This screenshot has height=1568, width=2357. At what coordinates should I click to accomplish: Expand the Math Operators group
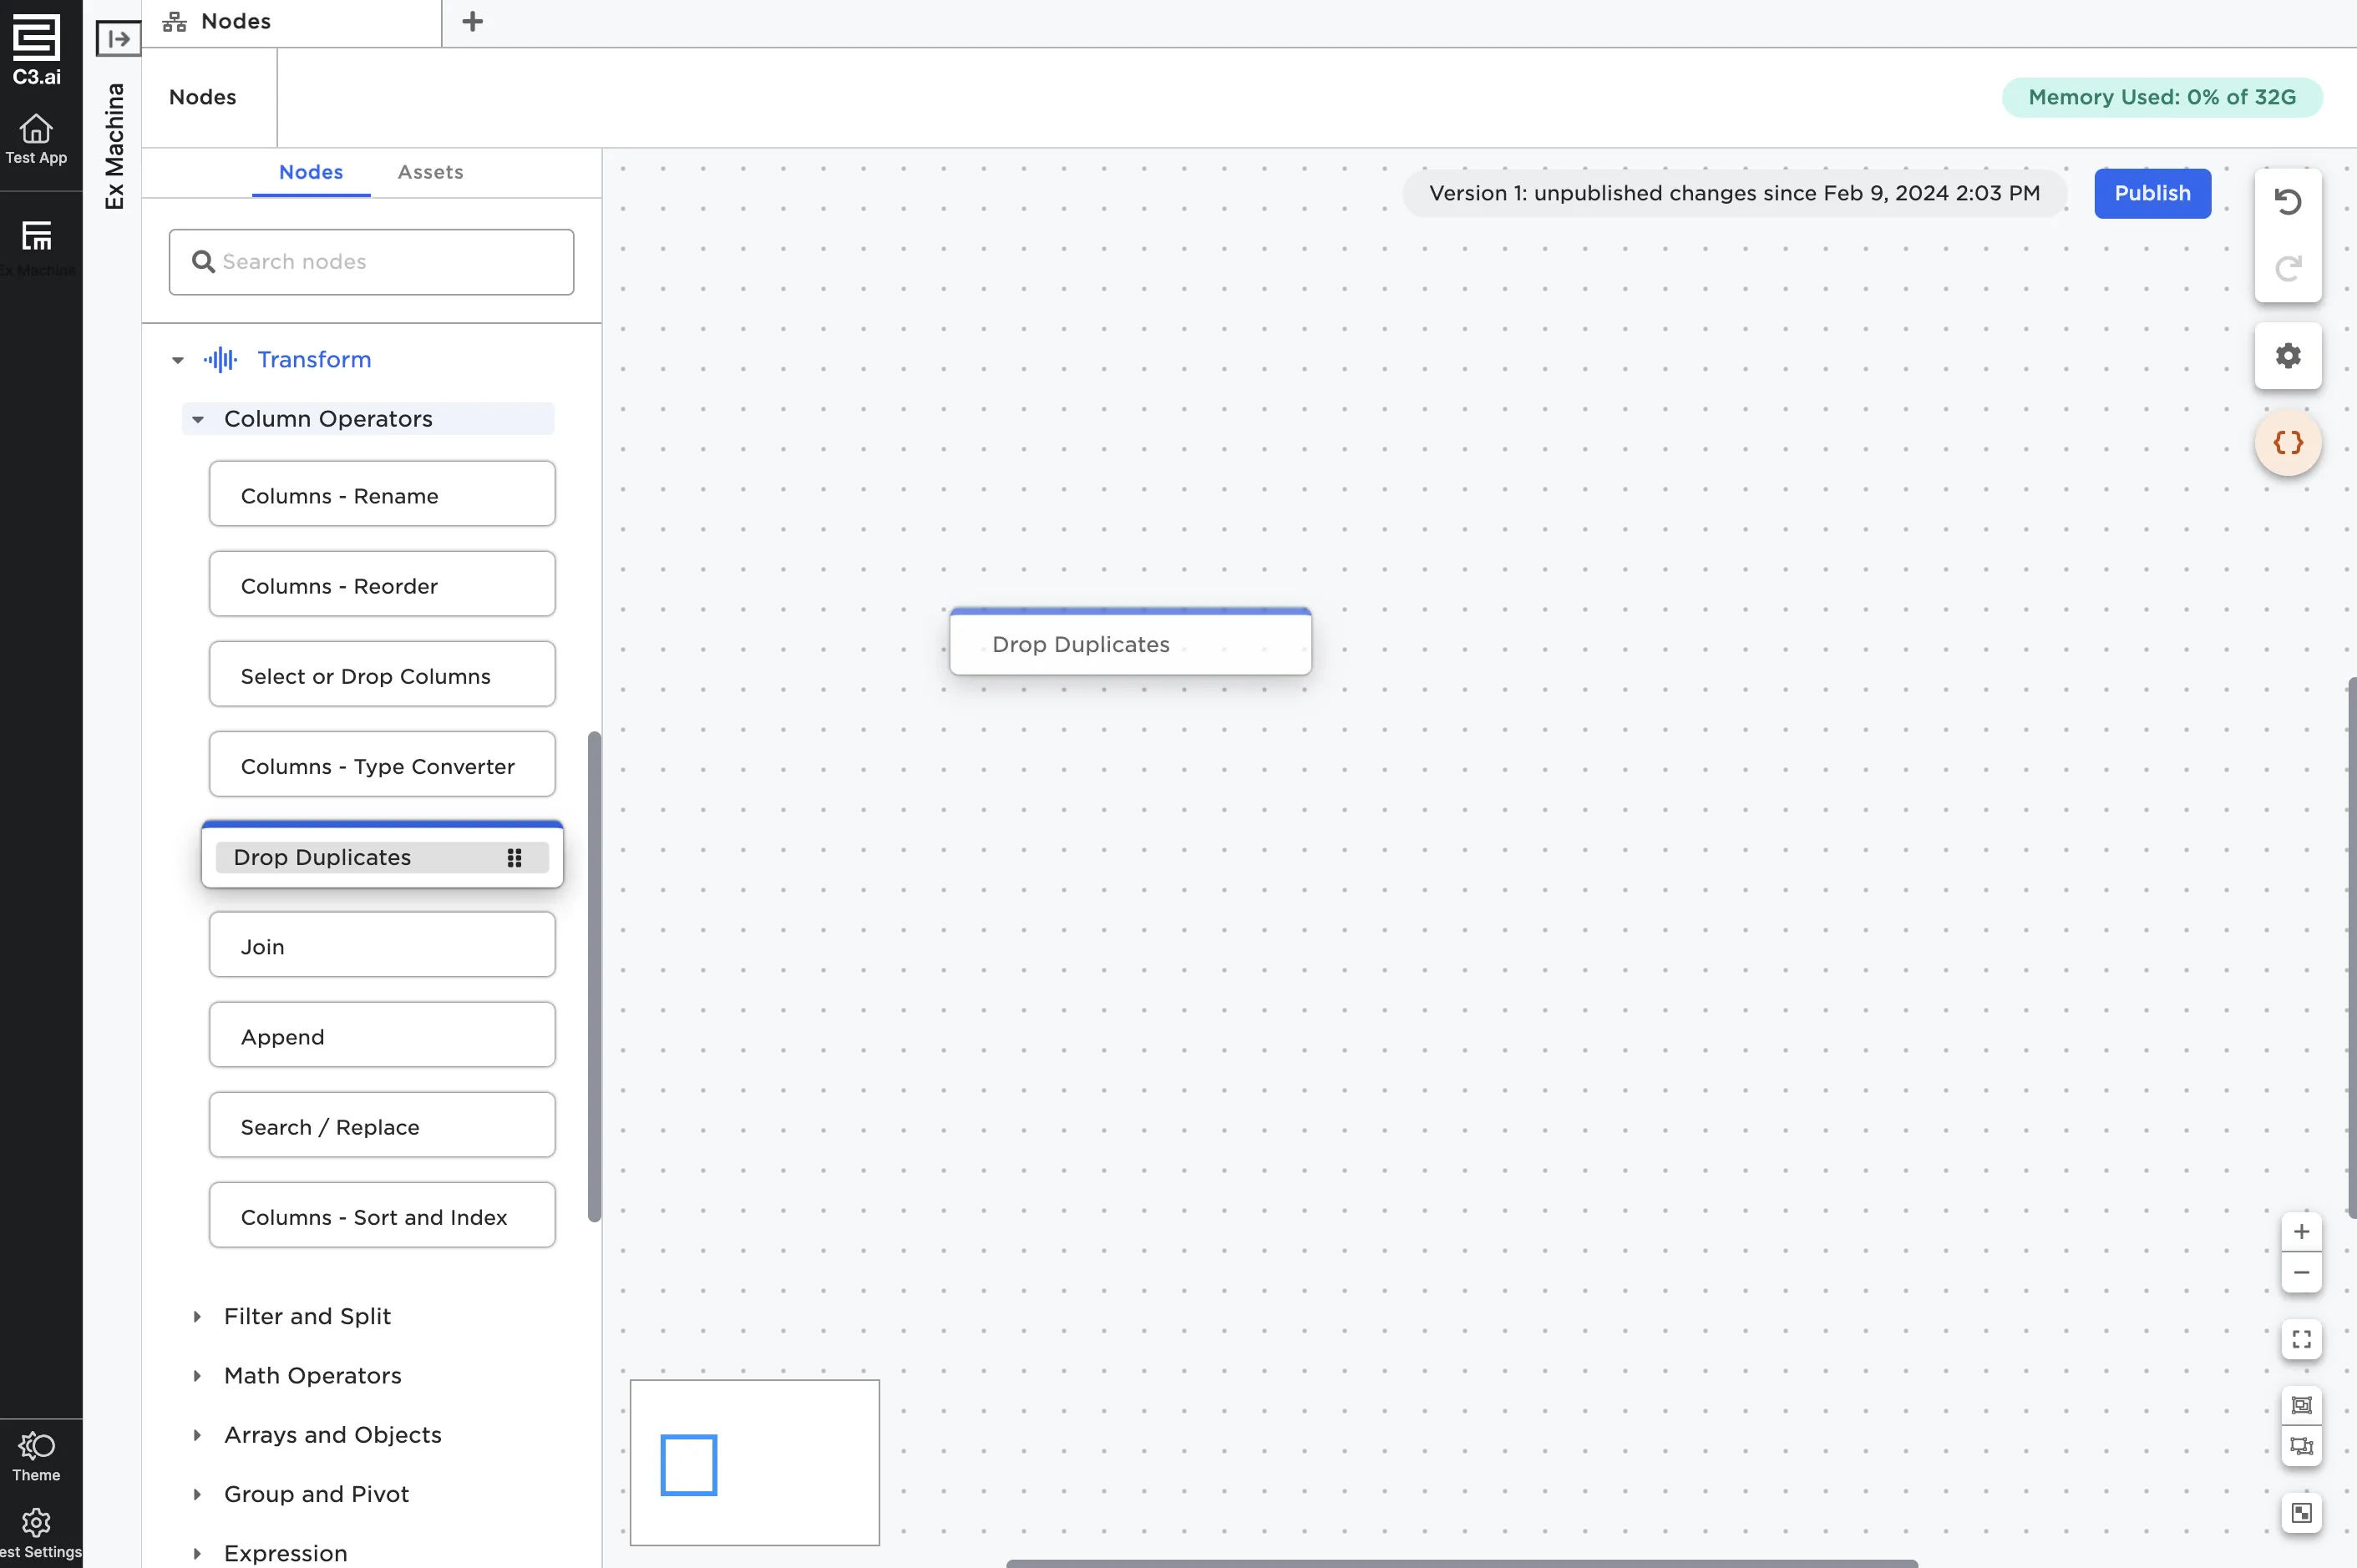[x=197, y=1376]
